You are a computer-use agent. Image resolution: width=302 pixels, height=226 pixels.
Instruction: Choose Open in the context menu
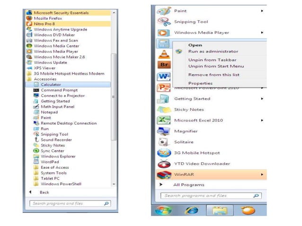pos(195,45)
